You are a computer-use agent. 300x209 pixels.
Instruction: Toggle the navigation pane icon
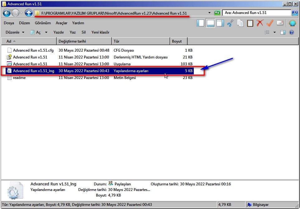click(x=200, y=23)
